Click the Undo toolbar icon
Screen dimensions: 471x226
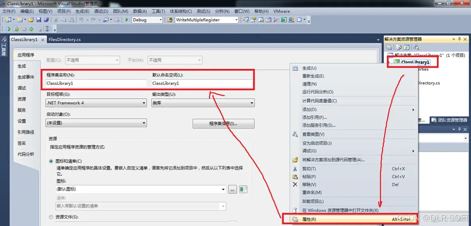(x=81, y=20)
